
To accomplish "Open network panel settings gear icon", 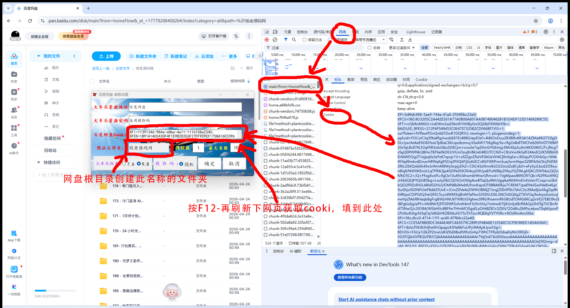I will [562, 40].
